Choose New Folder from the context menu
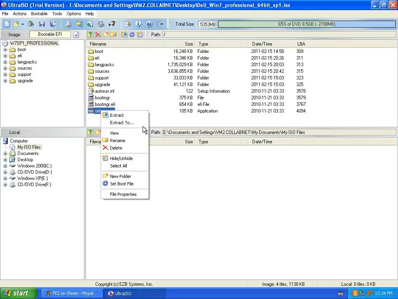This screenshot has height=299, width=398. [125, 176]
